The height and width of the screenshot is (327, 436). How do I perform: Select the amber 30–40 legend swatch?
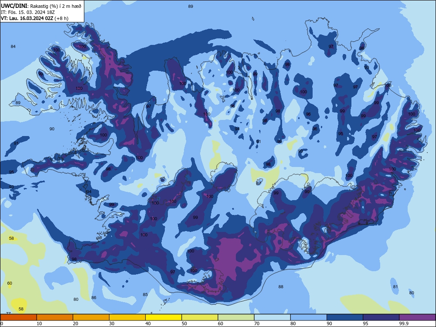127,317
